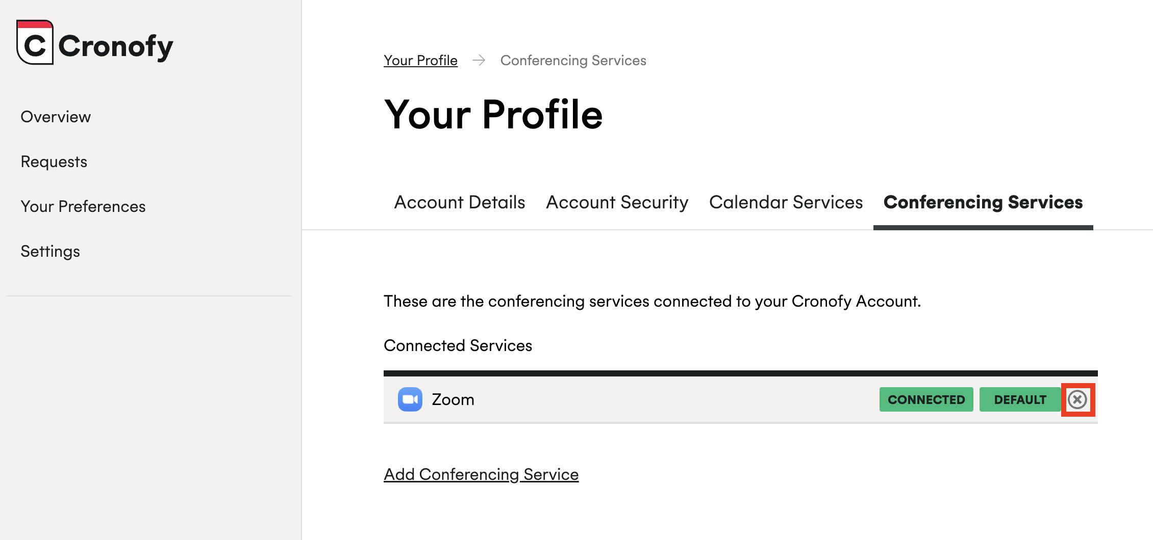Click the Cronofy calendar logo icon
The width and height of the screenshot is (1153, 540).
(x=35, y=42)
